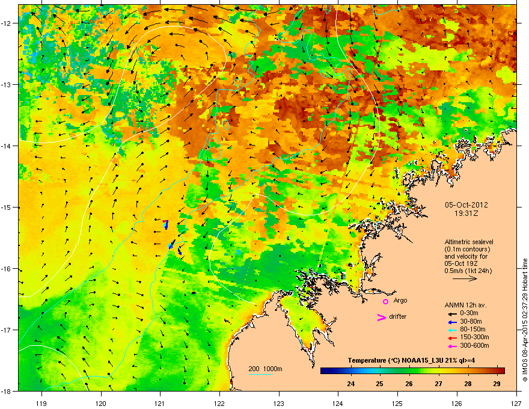The image size is (529, 409).
Task: Click the latitude axis label -17
Action: (x=7, y=330)
